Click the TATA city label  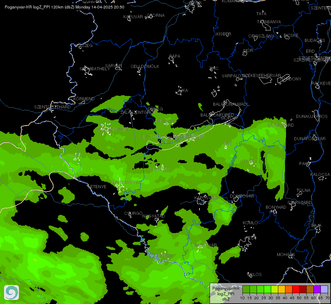(x=261, y=14)
